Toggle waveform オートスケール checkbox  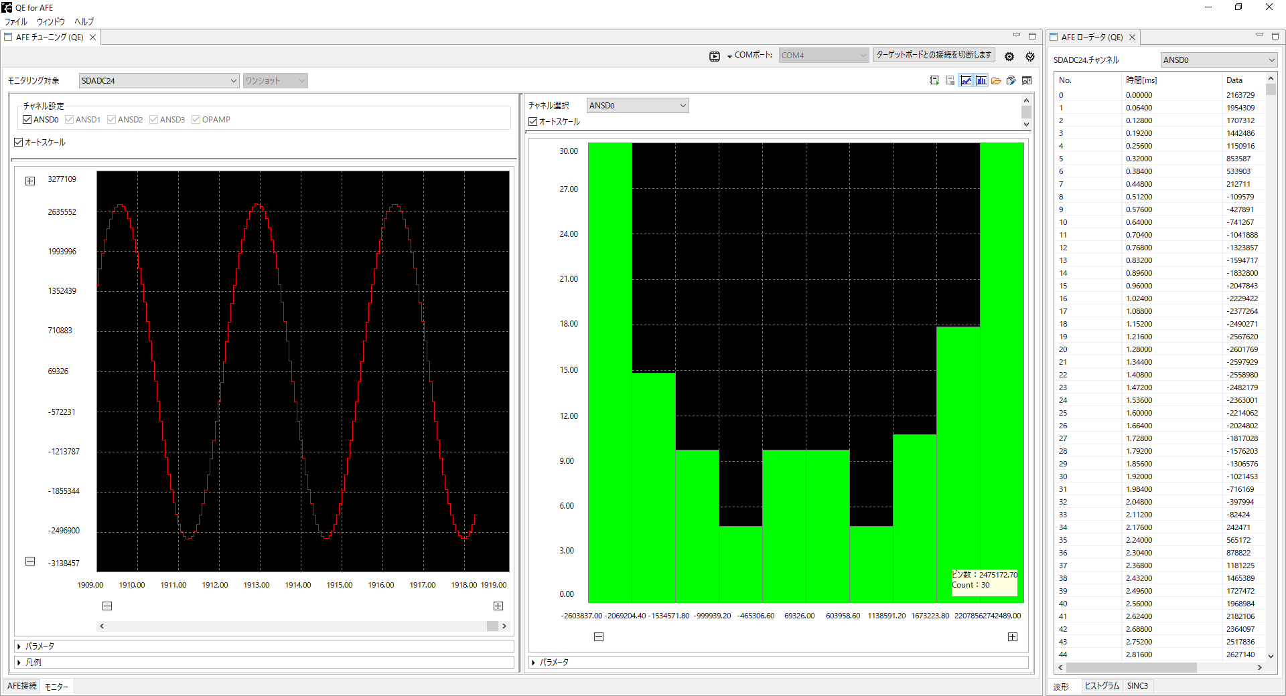[19, 143]
